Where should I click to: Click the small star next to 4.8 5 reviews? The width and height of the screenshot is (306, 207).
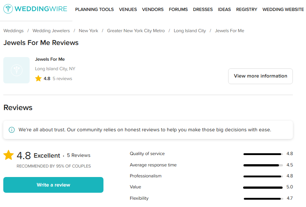point(38,79)
